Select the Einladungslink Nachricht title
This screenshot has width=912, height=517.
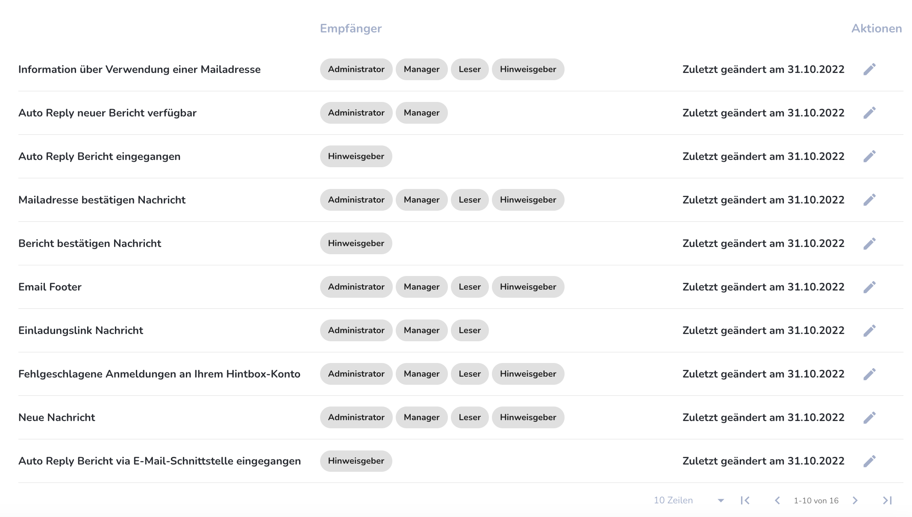pos(81,330)
